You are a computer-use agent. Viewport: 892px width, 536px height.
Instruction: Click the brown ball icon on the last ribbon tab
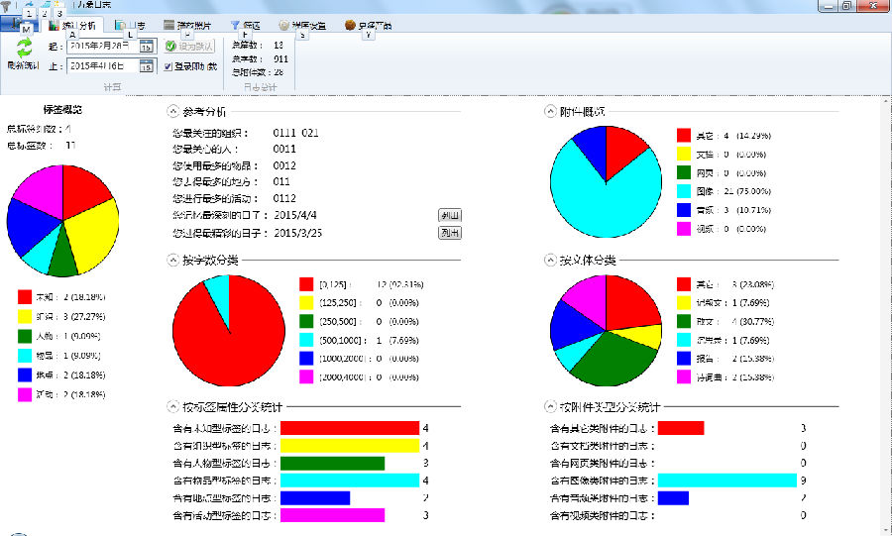click(x=350, y=25)
